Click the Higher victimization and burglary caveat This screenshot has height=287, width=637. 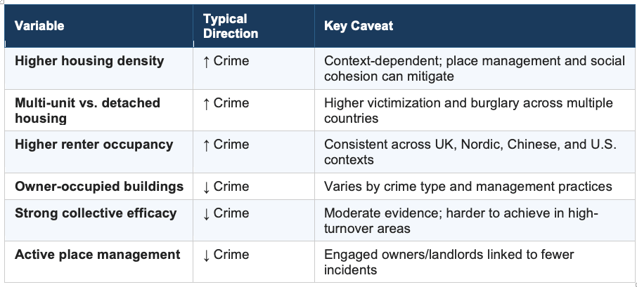[x=468, y=110]
